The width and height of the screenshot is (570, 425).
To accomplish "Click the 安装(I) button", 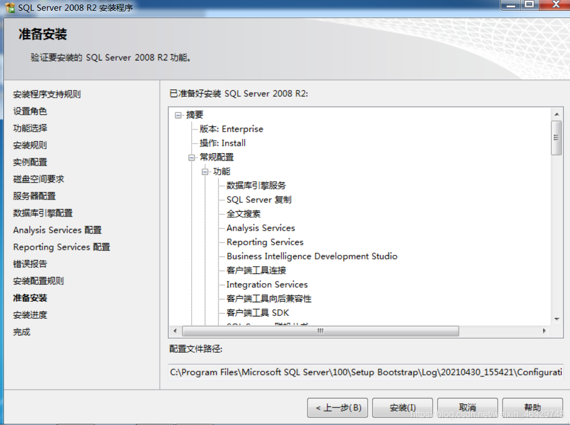I will (x=402, y=407).
